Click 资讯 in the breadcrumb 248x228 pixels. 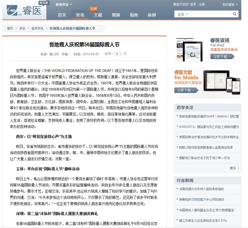[x=22, y=28]
